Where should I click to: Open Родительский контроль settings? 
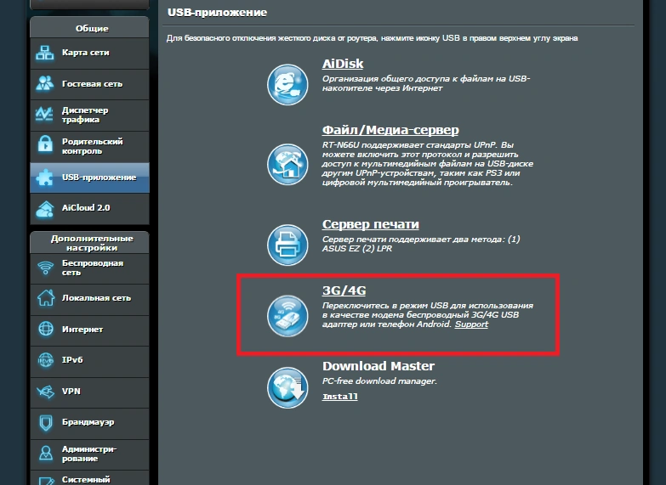point(89,146)
